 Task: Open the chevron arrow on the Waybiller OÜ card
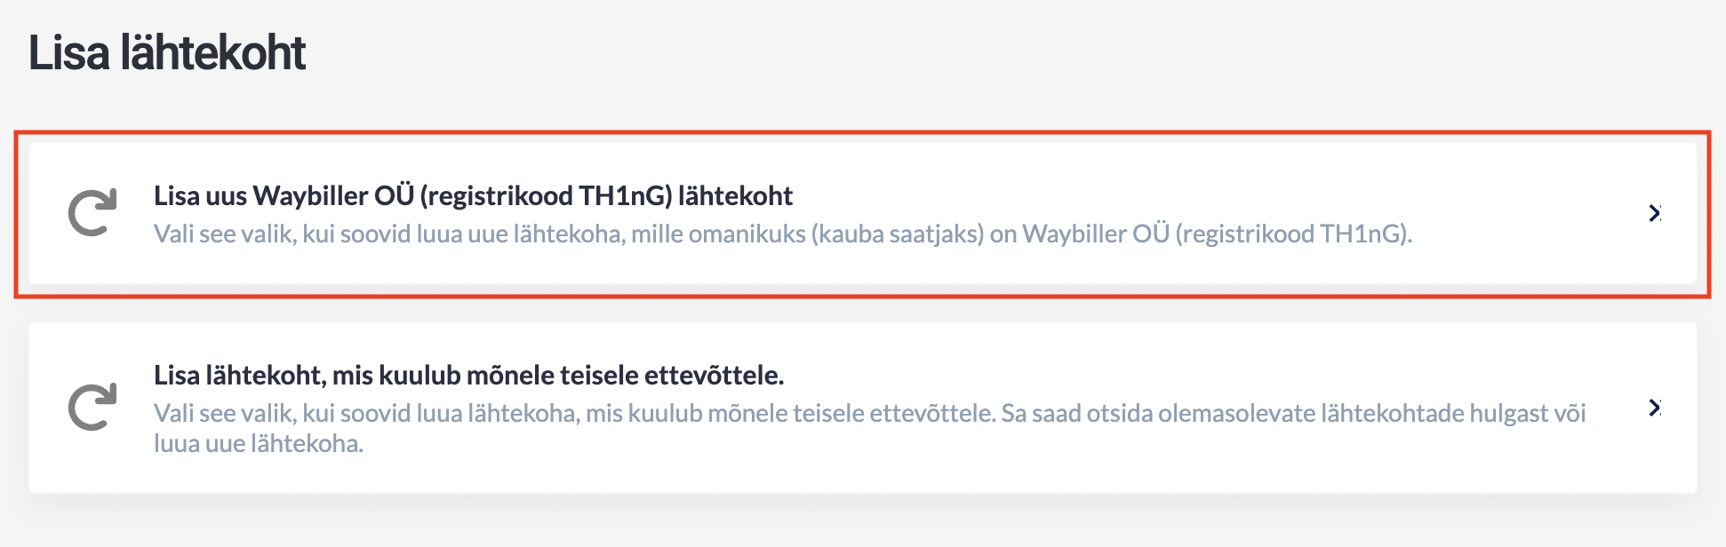pyautogui.click(x=1654, y=213)
